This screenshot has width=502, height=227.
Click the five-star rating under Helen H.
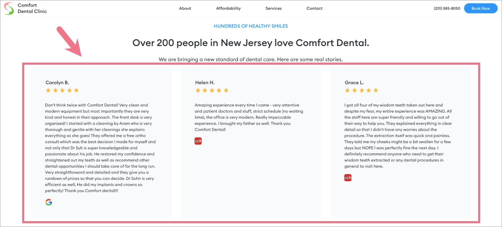(x=212, y=90)
